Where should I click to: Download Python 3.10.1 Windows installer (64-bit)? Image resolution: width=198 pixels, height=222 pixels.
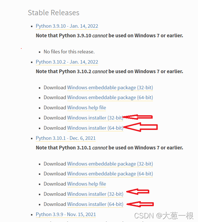(x=95, y=204)
